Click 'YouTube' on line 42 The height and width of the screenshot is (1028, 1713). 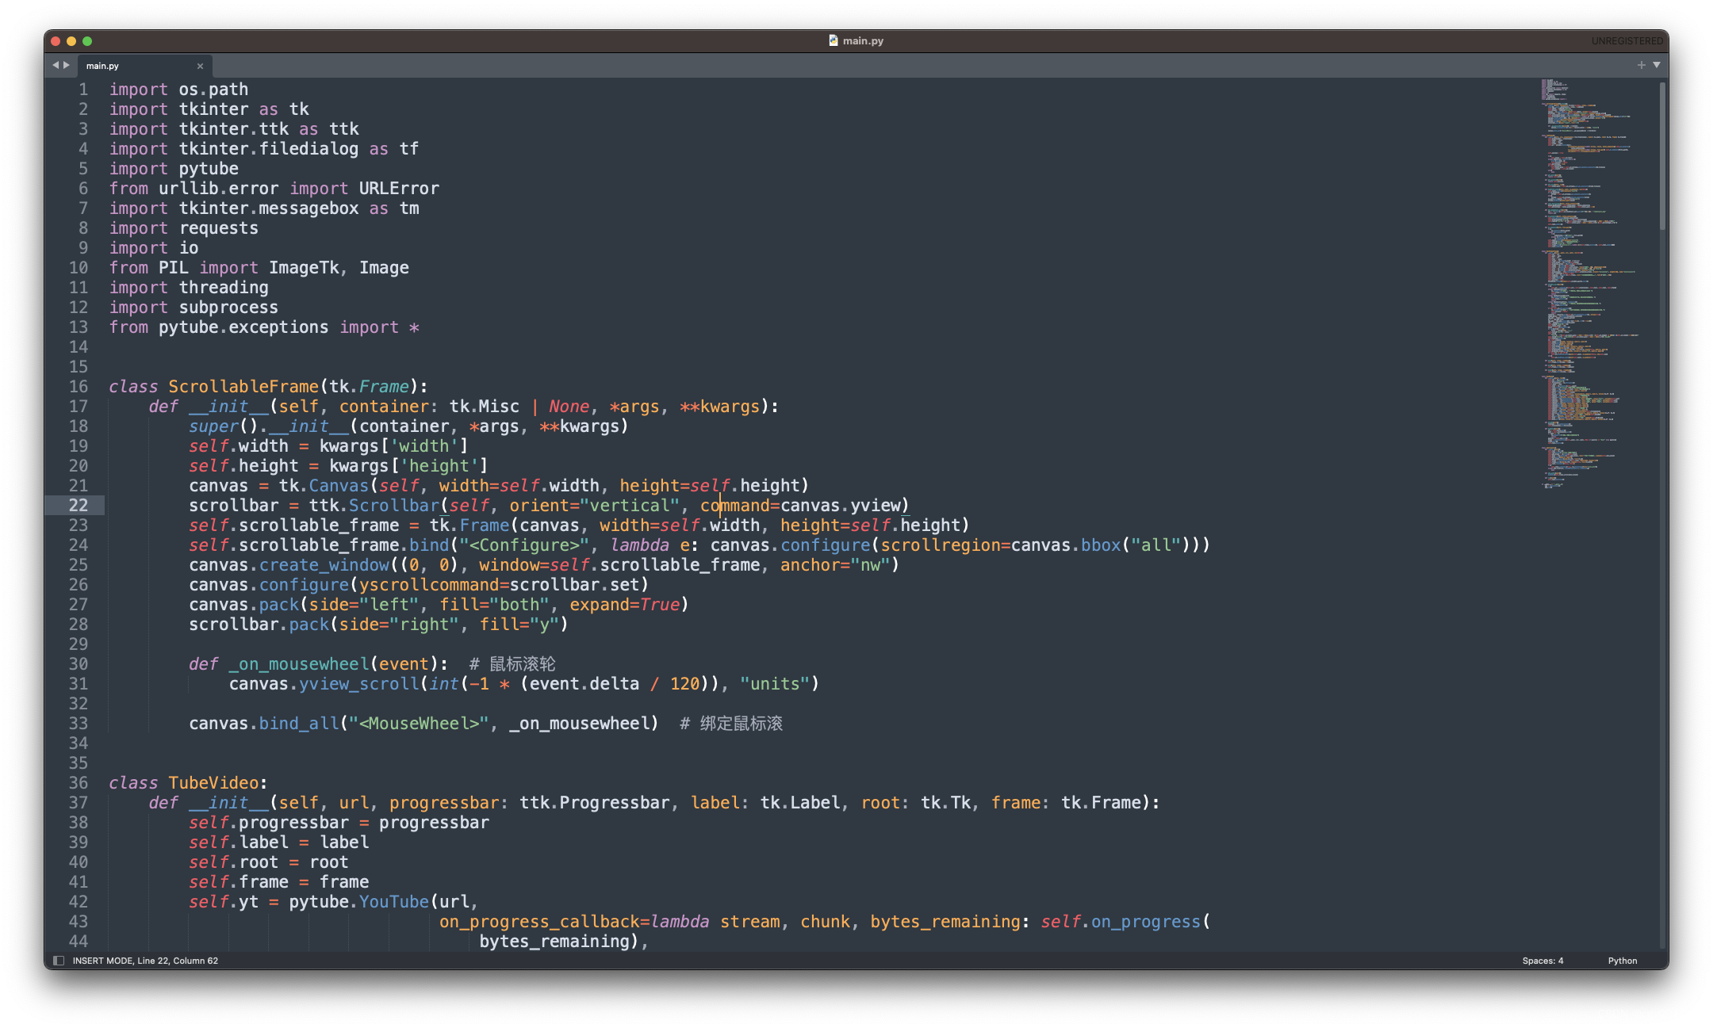(x=394, y=901)
